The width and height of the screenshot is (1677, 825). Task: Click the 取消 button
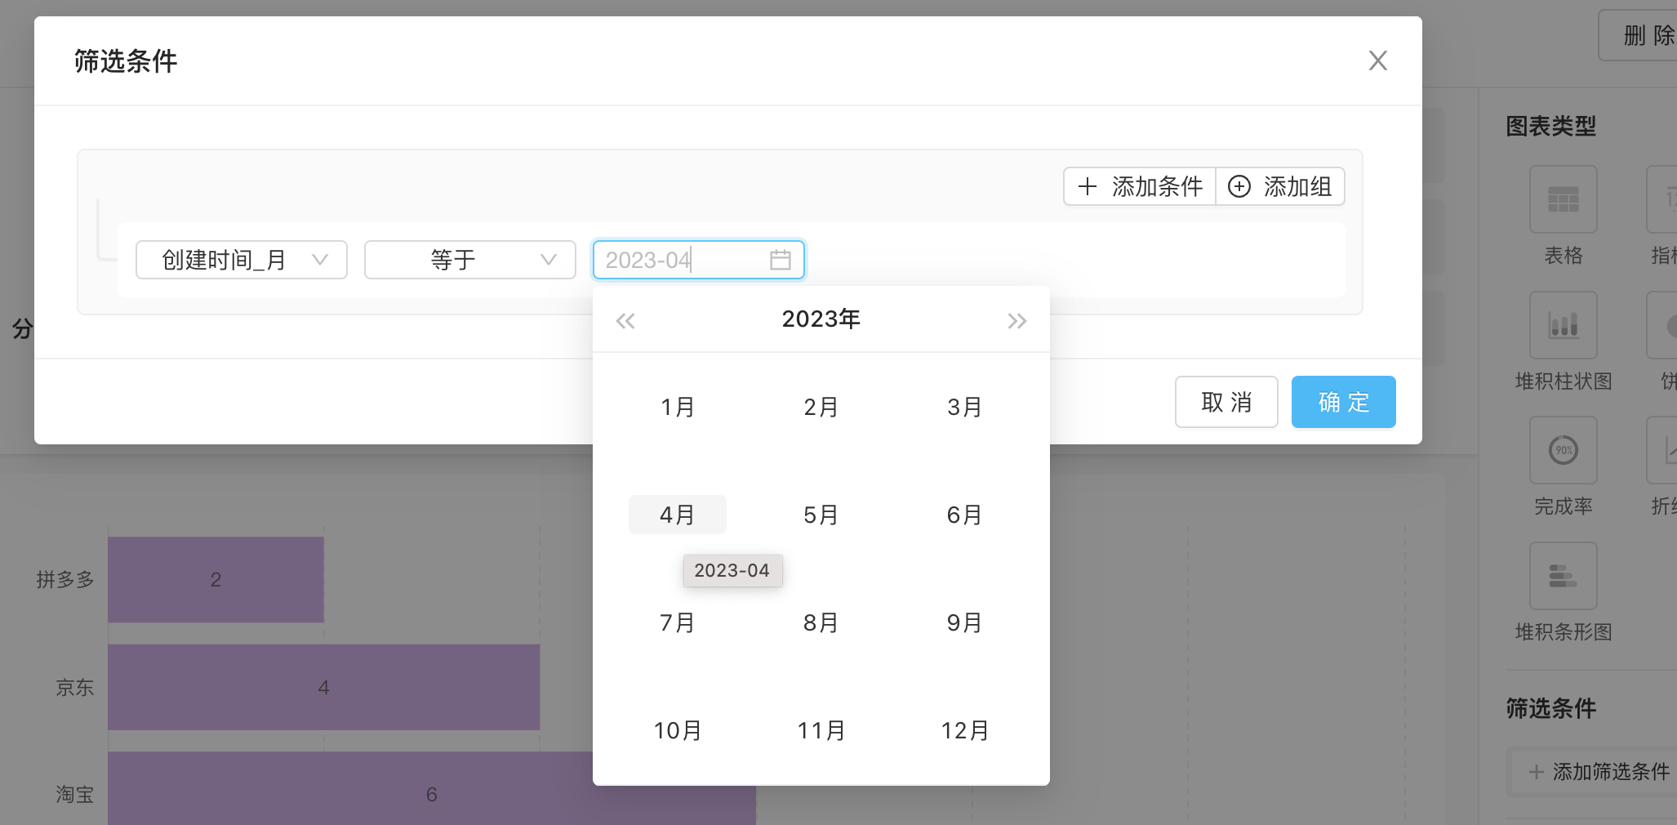[1226, 402]
